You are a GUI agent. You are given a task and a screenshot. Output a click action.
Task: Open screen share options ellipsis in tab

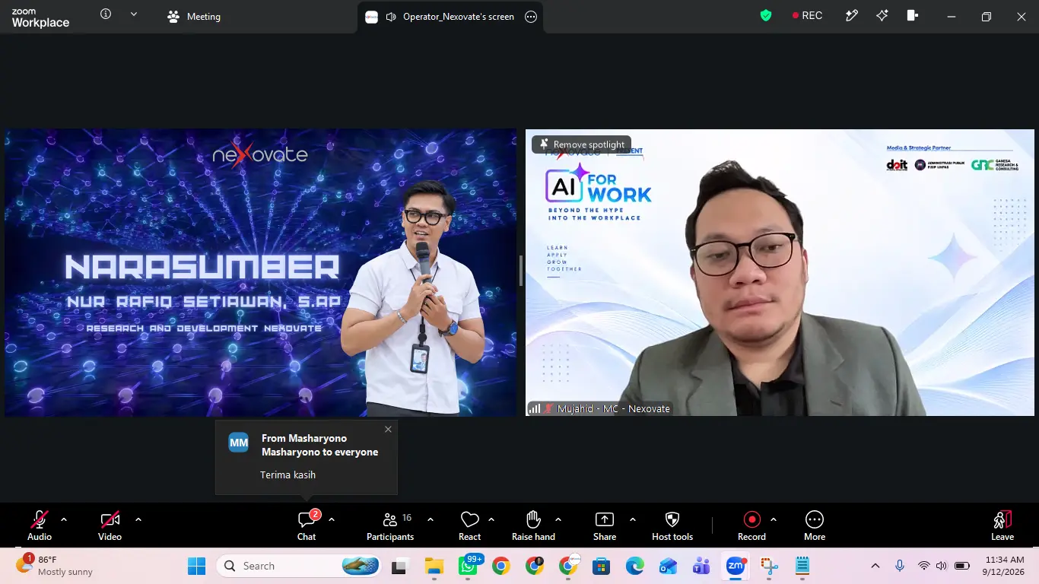(531, 17)
